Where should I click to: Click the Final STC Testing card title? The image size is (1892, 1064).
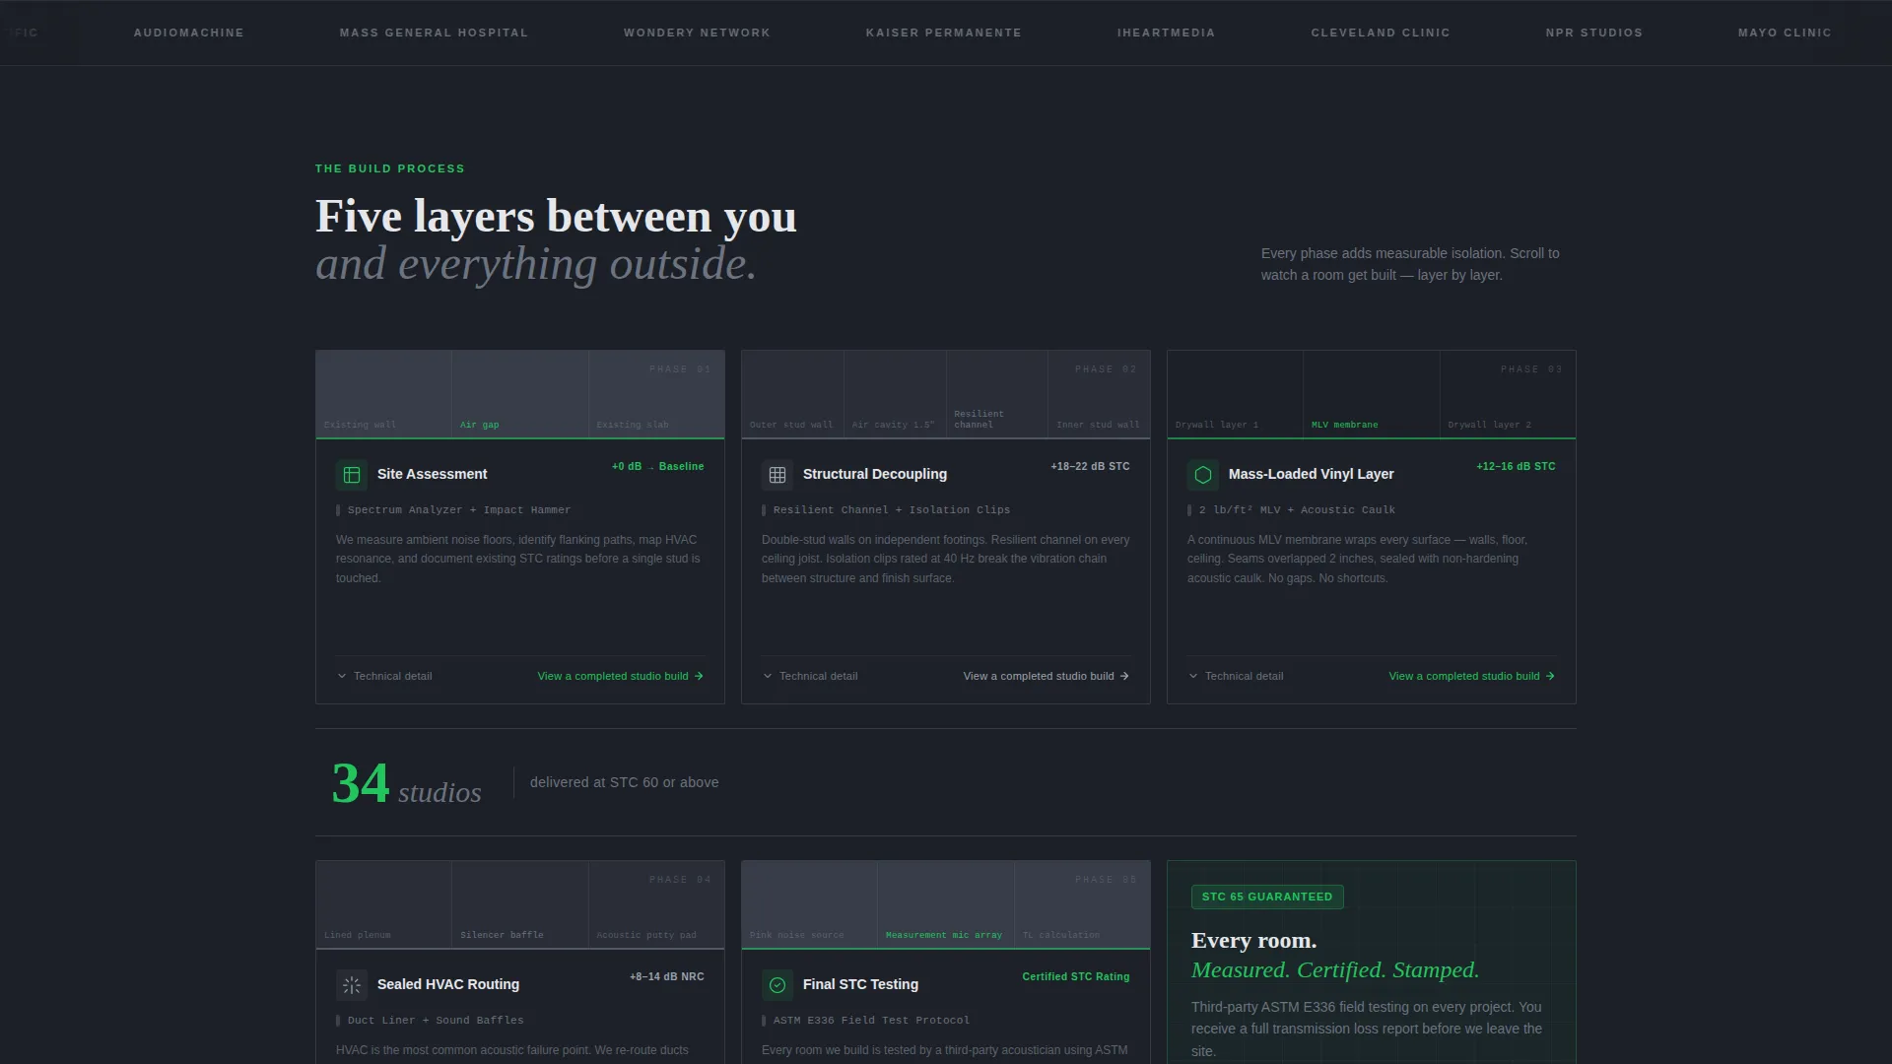click(860, 984)
